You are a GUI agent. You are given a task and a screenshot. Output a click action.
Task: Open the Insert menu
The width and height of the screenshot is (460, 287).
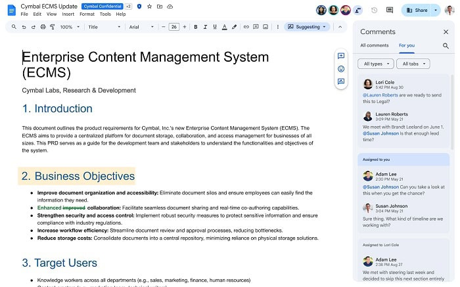pos(68,14)
